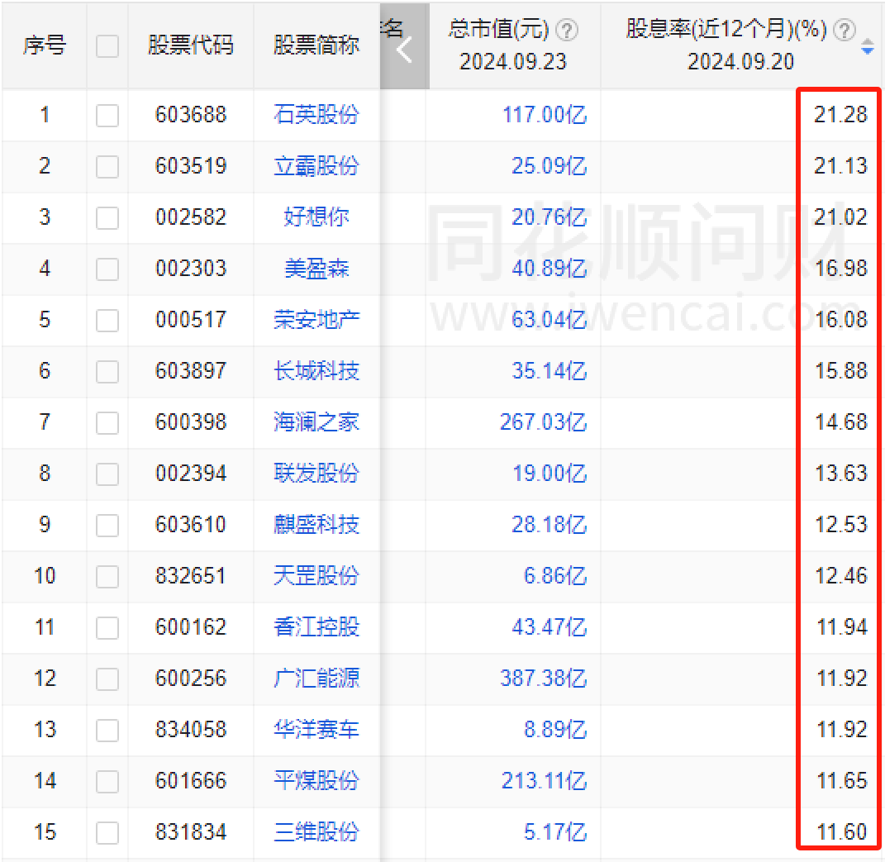Image resolution: width=885 pixels, height=862 pixels.
Task: Click help icon next to 总市值(元)
Action: coord(567,31)
